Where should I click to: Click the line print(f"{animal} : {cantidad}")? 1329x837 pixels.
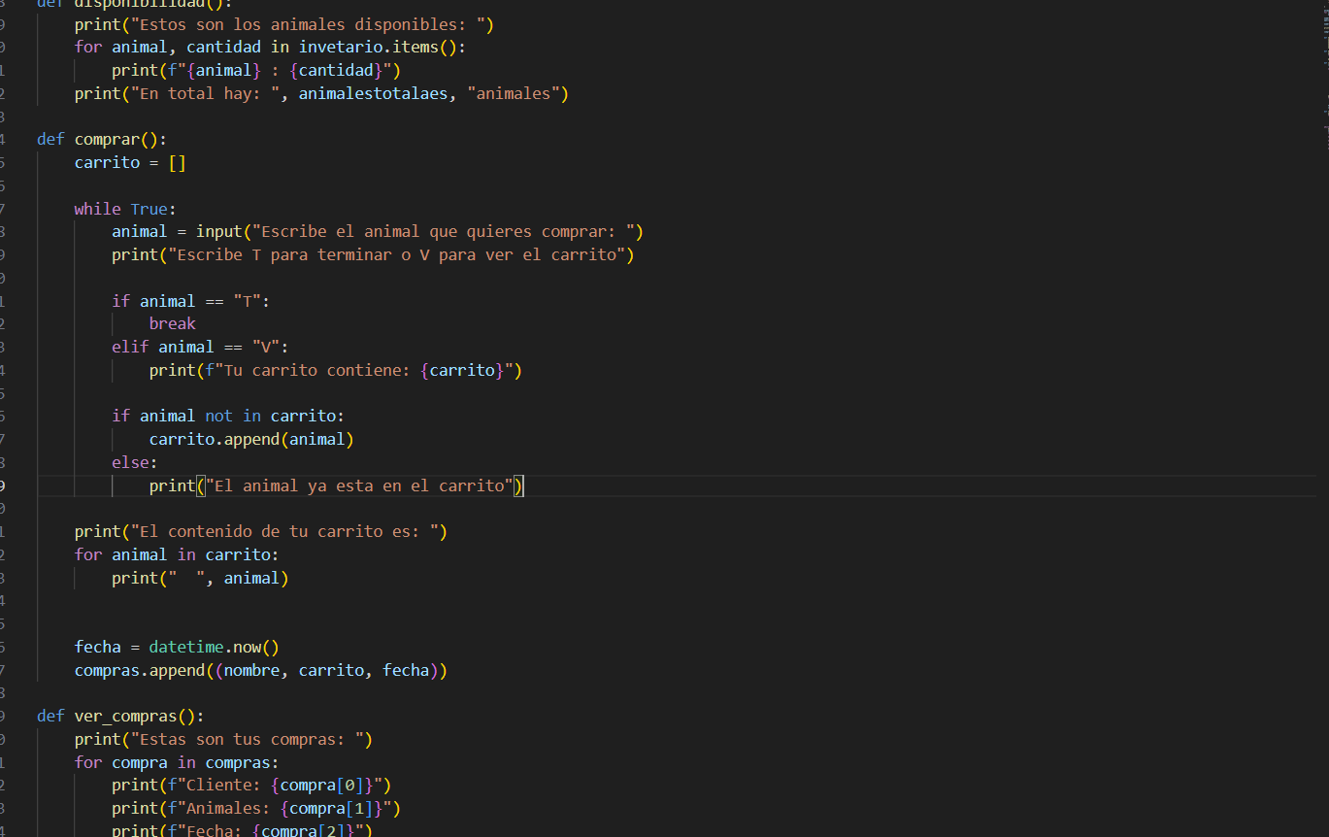(256, 70)
